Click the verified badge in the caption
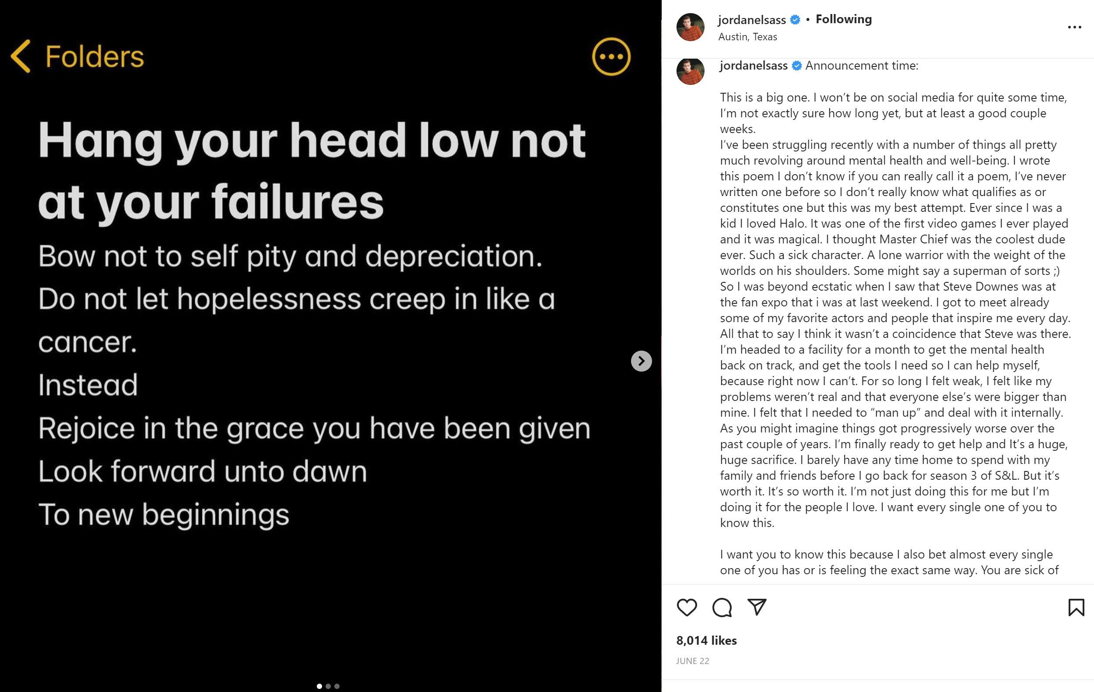The image size is (1094, 692). point(797,66)
